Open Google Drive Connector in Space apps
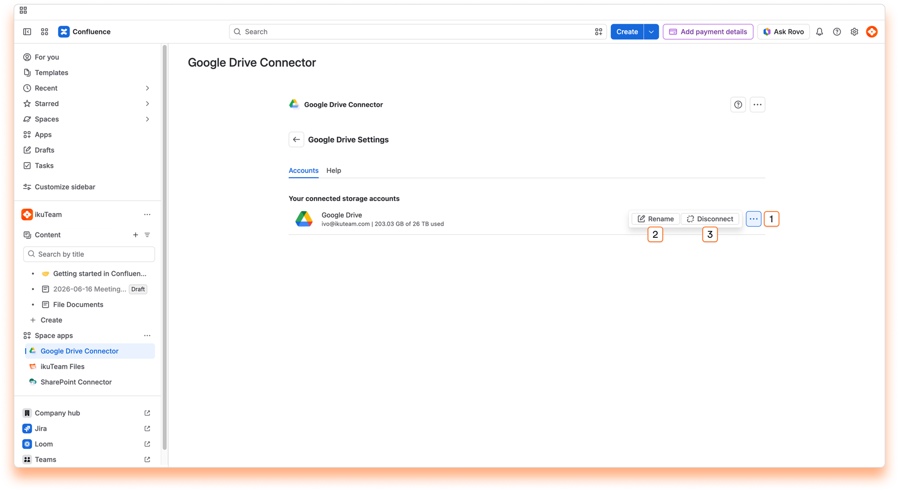The height and width of the screenshot is (491, 899). click(x=89, y=351)
